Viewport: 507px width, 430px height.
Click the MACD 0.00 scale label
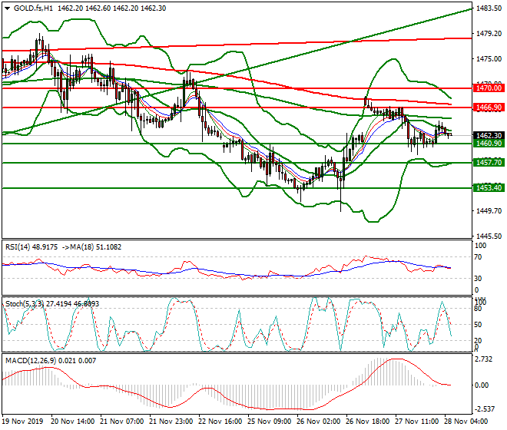click(482, 385)
